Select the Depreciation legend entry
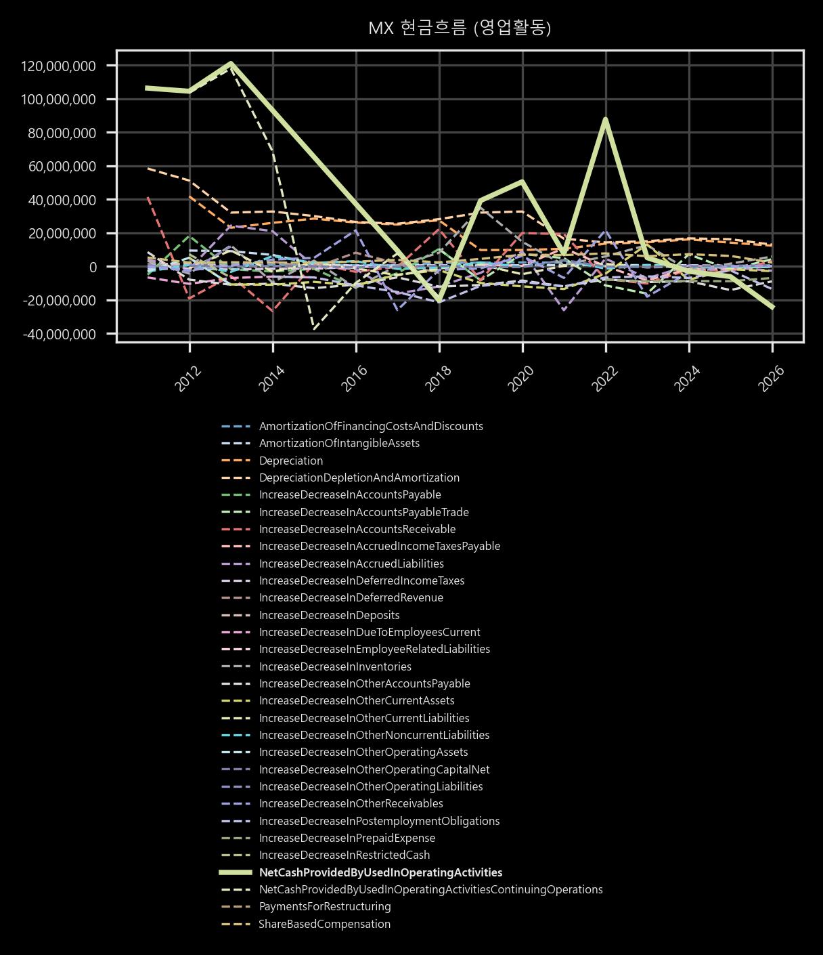The image size is (823, 955). [x=271, y=461]
